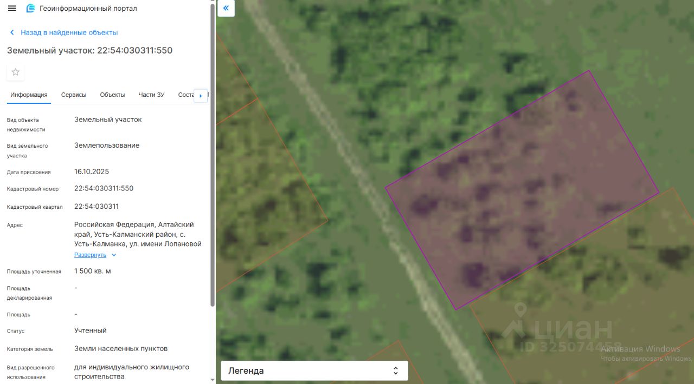Click the Геоинформационный портал title
694x384 pixels.
(x=88, y=9)
